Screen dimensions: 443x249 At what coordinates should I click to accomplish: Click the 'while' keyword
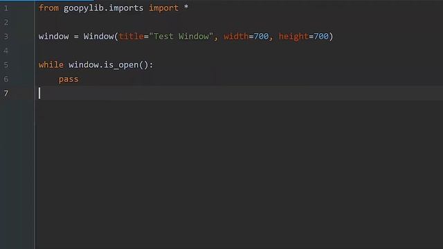coord(51,64)
